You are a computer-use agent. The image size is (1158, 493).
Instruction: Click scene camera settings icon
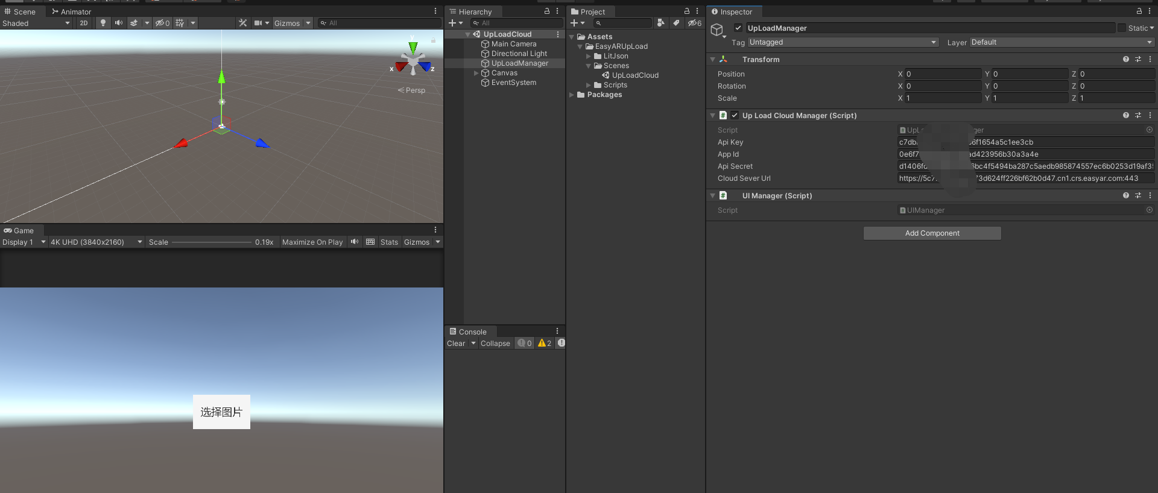pyautogui.click(x=258, y=23)
